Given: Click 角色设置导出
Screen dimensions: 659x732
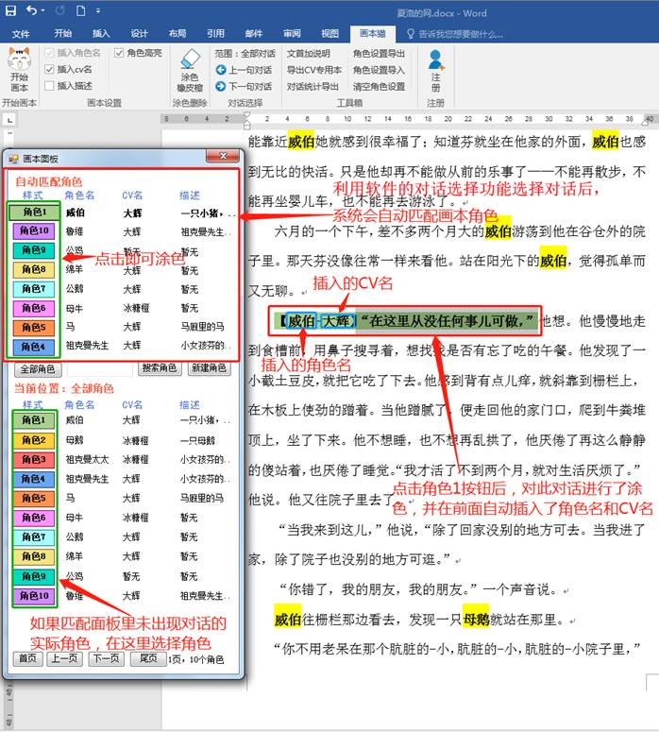Looking at the screenshot, I should point(379,54).
